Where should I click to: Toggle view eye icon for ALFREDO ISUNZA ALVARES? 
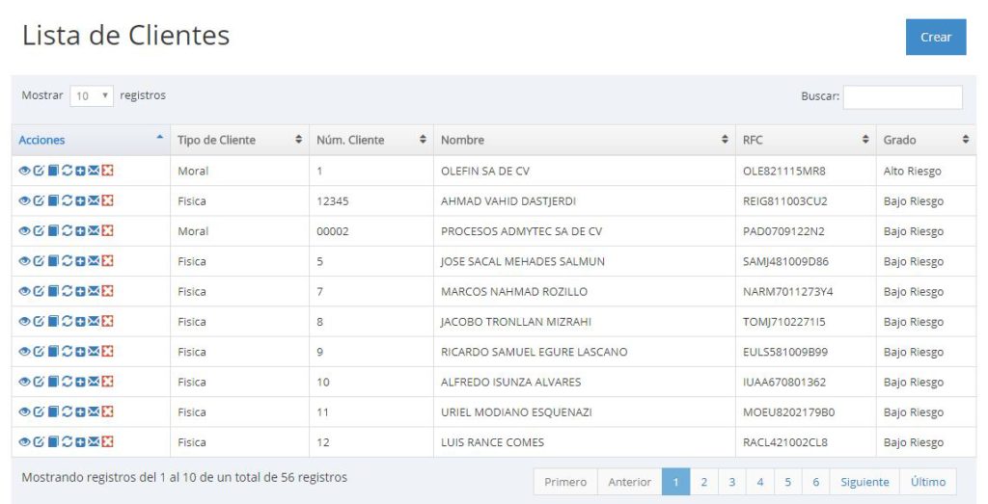click(x=24, y=382)
